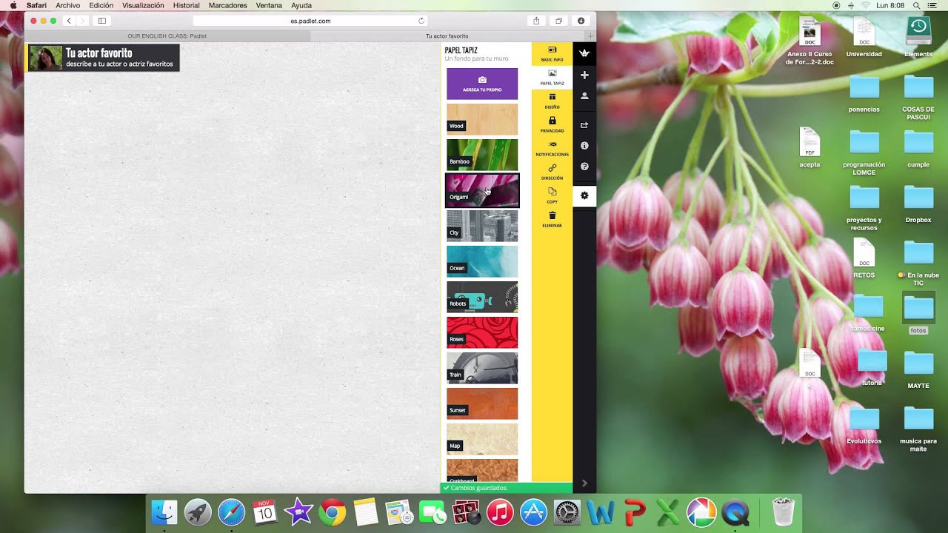Open the Diseño layout settings
The width and height of the screenshot is (948, 533).
click(552, 101)
